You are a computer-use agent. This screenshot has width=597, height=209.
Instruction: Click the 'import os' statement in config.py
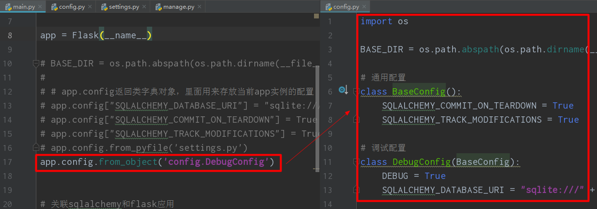pos(384,21)
